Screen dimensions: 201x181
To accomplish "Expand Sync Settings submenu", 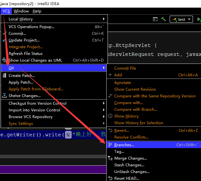I will (x=53, y=124).
